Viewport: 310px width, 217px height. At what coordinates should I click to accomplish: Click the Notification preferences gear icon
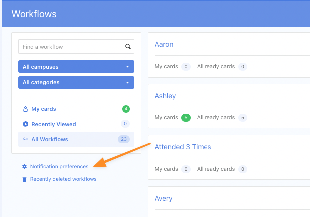[24, 167]
